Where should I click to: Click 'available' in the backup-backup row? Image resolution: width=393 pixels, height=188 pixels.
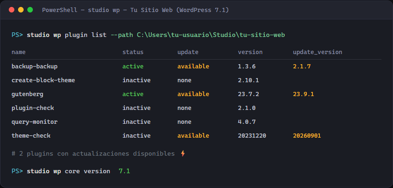[x=193, y=66]
